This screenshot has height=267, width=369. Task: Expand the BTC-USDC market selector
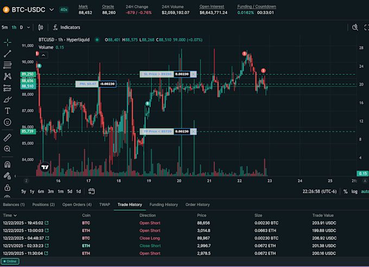(x=52, y=10)
